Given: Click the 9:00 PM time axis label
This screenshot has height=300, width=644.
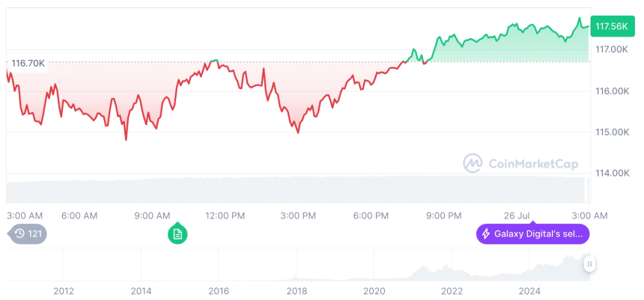Looking at the screenshot, I should [444, 215].
